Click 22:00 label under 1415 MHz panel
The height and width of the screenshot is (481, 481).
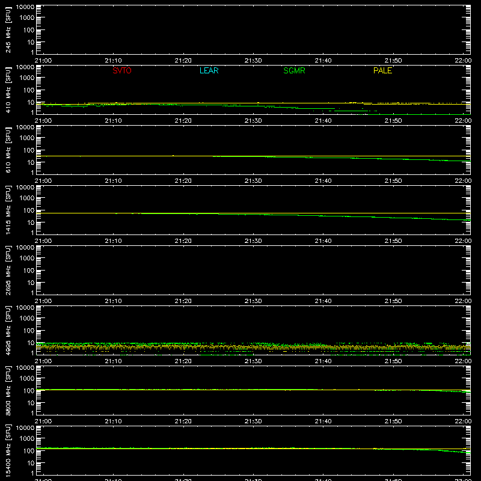pyautogui.click(x=463, y=241)
